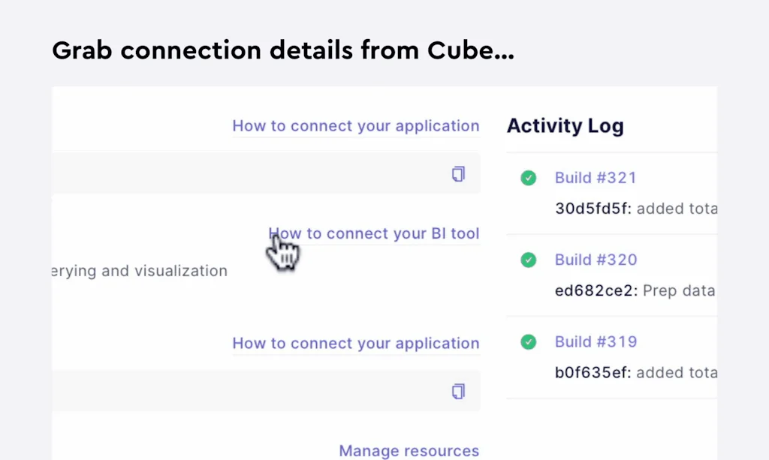Click the green success icon for Build #321

(528, 178)
